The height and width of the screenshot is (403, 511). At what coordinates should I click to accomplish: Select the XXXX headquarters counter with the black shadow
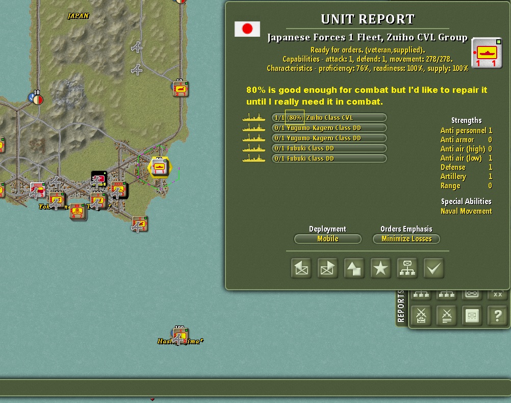(x=119, y=190)
